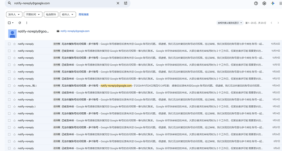Select the 8月7日 message checkbox
This screenshot has width=282, height=151.
(9, 142)
